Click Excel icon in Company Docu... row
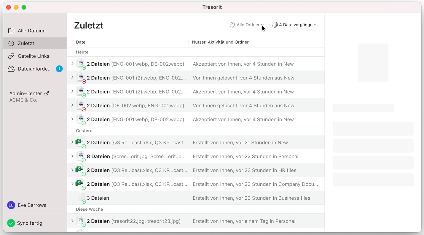Viewport: 424px width, 235px height. pos(80,184)
